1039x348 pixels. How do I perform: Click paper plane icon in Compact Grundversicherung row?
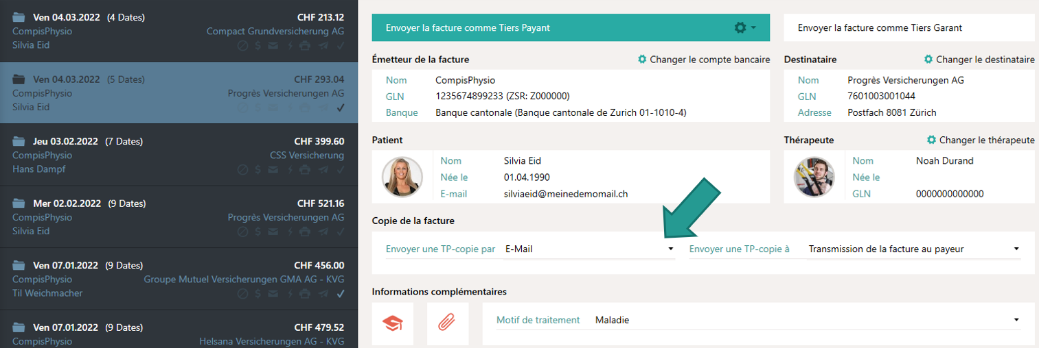coord(323,46)
